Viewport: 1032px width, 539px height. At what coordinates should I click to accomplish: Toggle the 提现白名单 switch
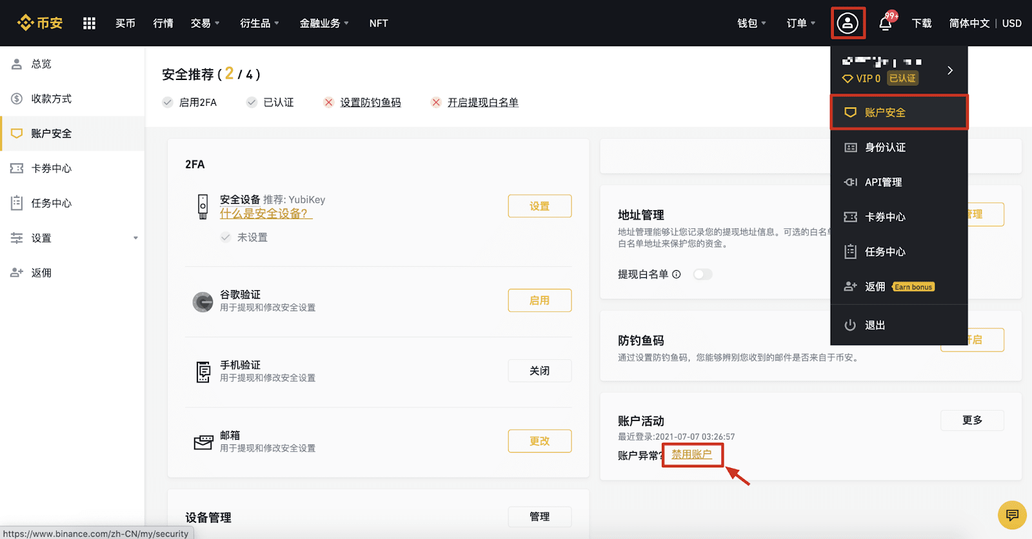(x=702, y=274)
